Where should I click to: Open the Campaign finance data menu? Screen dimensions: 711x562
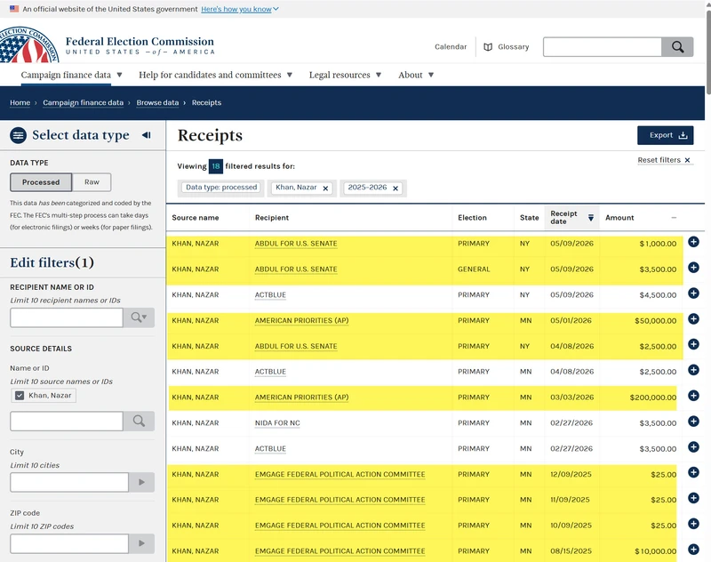(71, 75)
